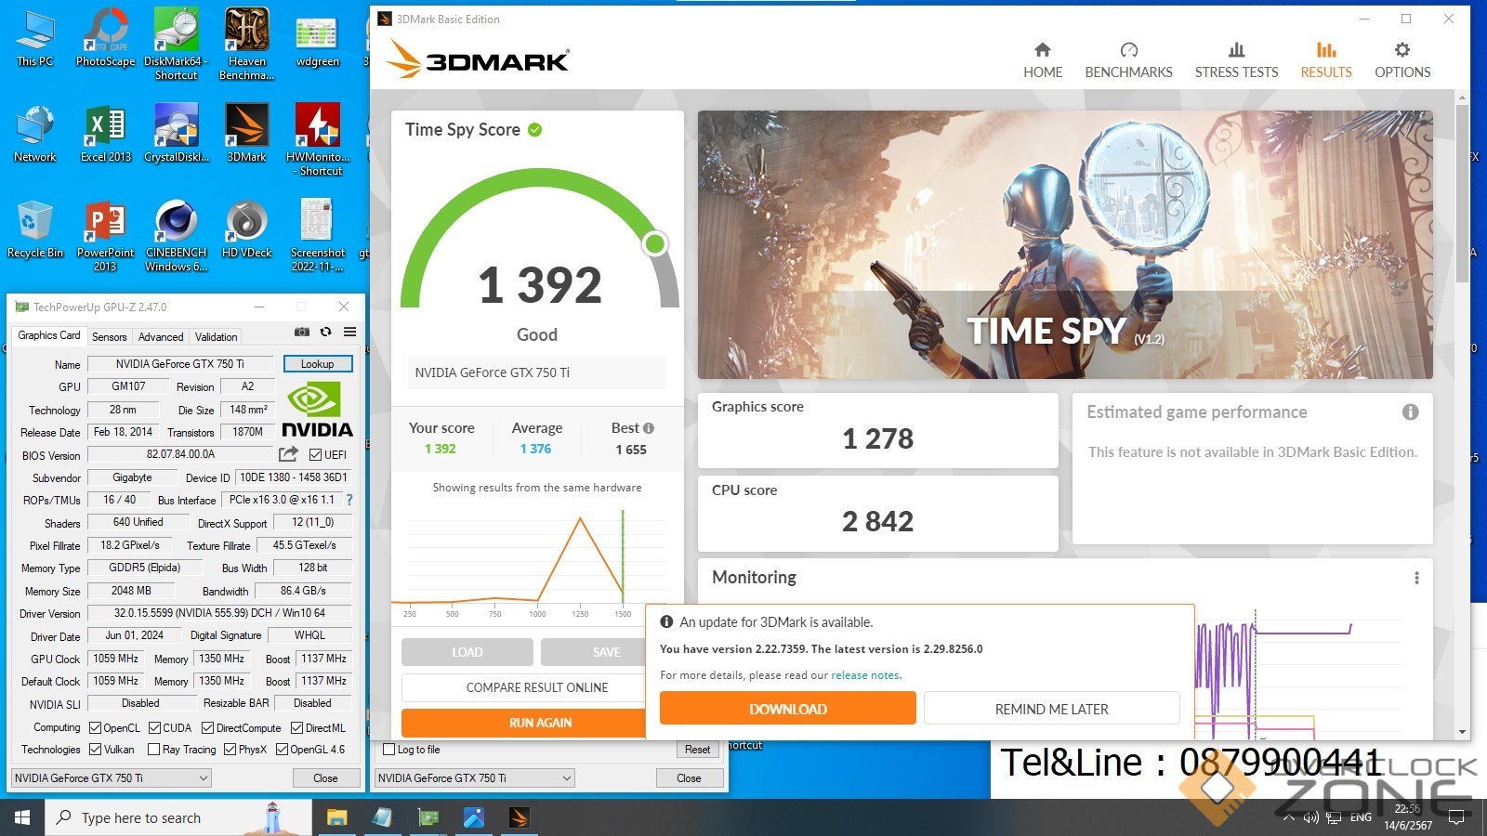Select the Heaven Benchmark desktop icon
Image resolution: width=1487 pixels, height=836 pixels.
point(246,44)
